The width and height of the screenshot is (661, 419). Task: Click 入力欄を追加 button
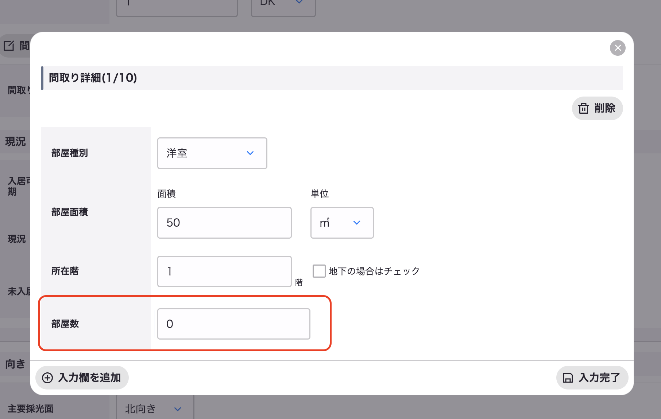(82, 377)
